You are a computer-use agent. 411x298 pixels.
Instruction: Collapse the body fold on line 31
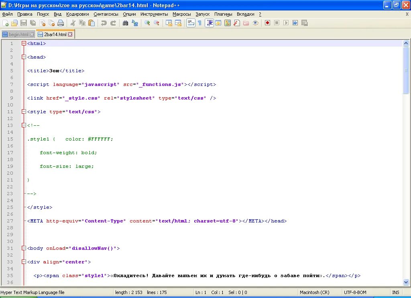tap(24, 248)
